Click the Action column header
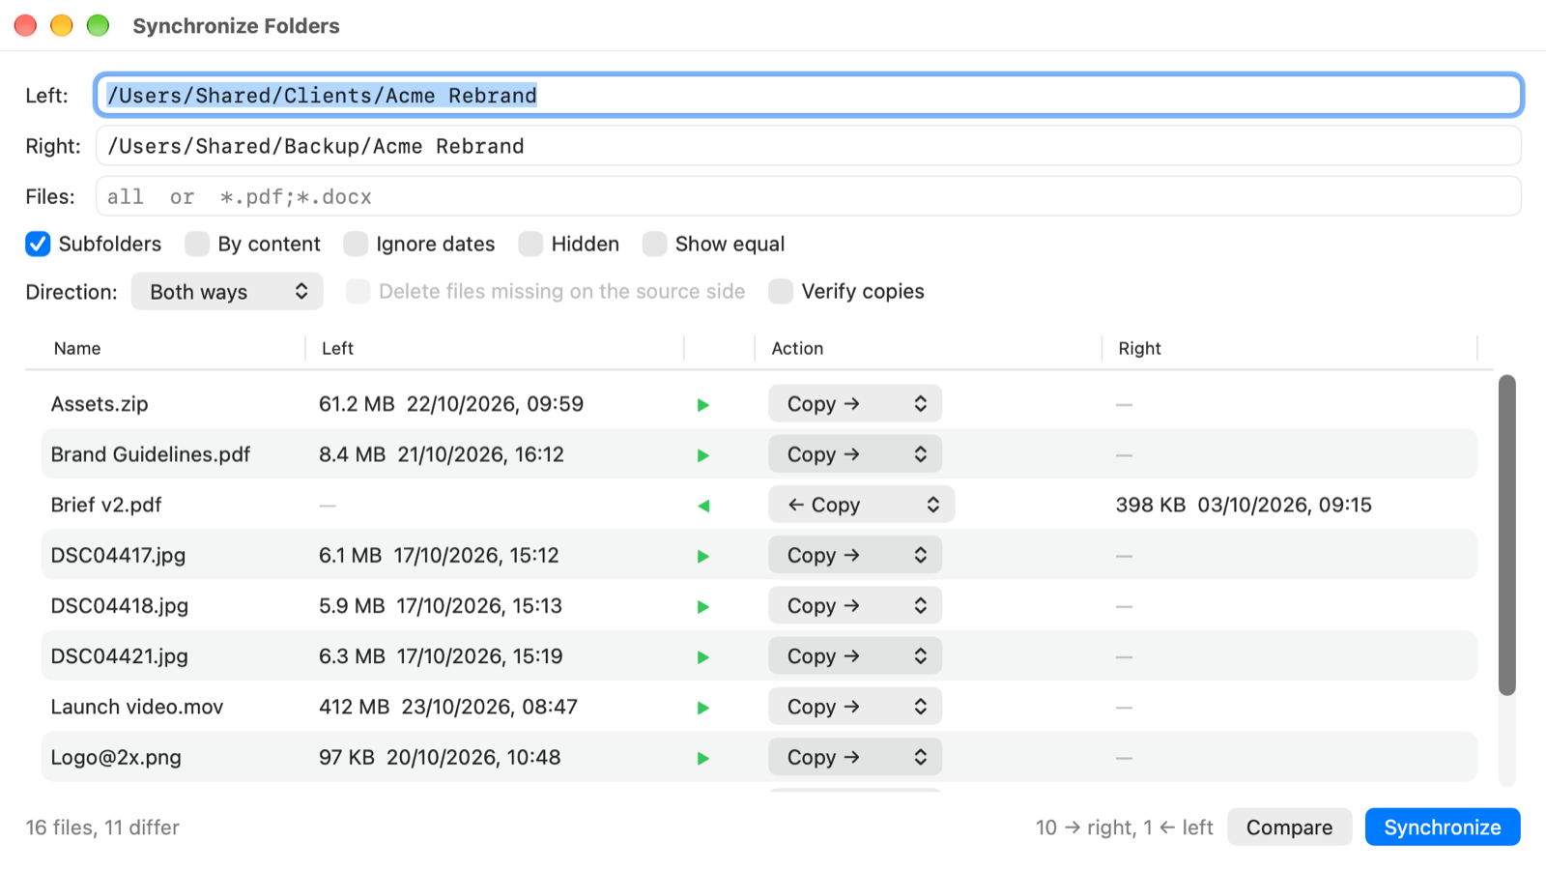Image resolution: width=1546 pixels, height=871 pixels. tap(797, 348)
